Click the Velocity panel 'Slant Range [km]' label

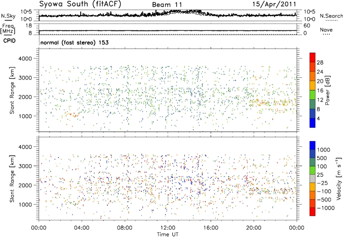click(x=12, y=179)
